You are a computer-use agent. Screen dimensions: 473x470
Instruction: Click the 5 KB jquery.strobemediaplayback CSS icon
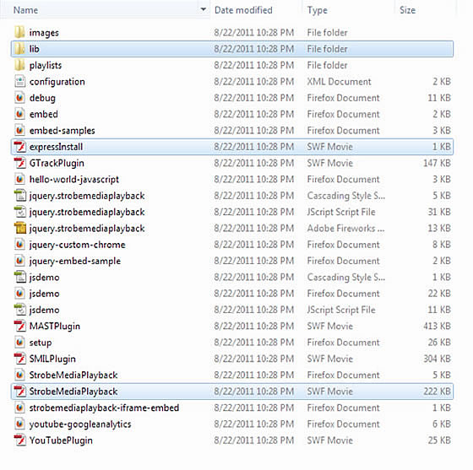tap(20, 196)
